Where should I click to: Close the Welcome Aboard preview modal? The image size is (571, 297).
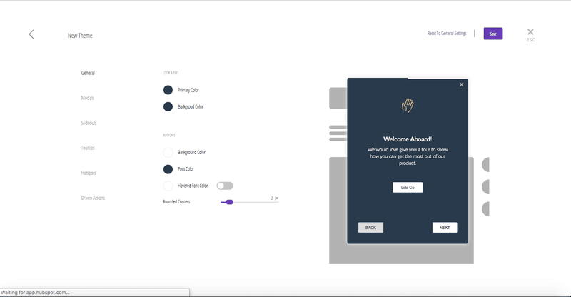click(461, 84)
